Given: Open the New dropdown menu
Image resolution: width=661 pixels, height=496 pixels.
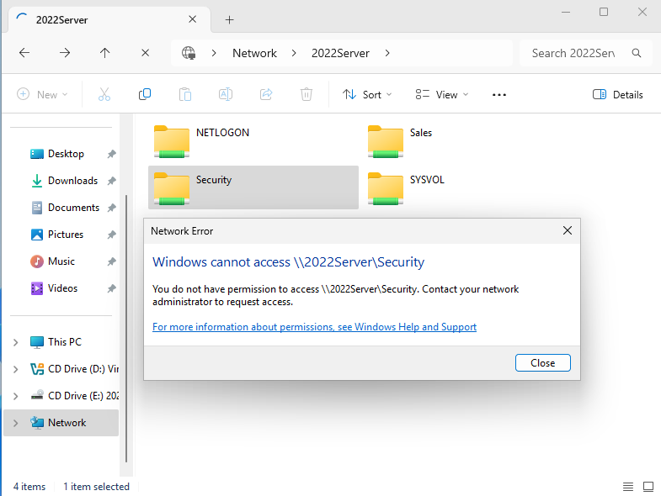Looking at the screenshot, I should pos(42,95).
